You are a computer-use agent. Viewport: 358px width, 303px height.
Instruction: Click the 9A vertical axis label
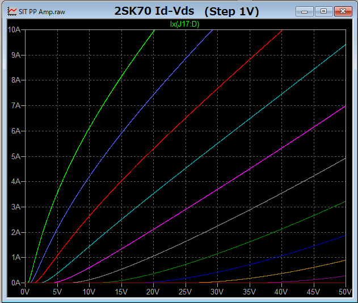click(x=16, y=55)
